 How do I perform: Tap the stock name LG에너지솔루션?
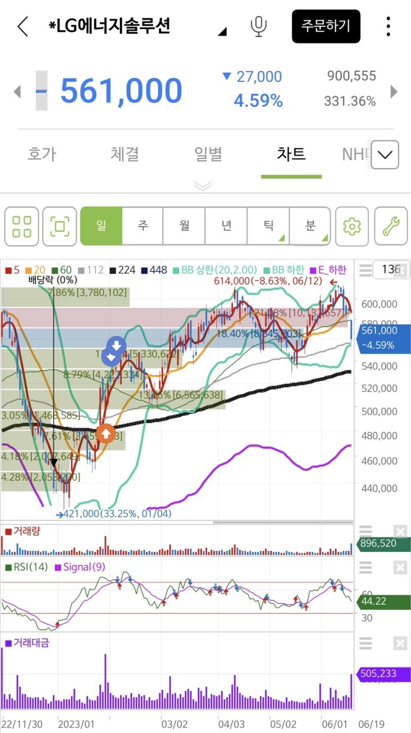(110, 26)
